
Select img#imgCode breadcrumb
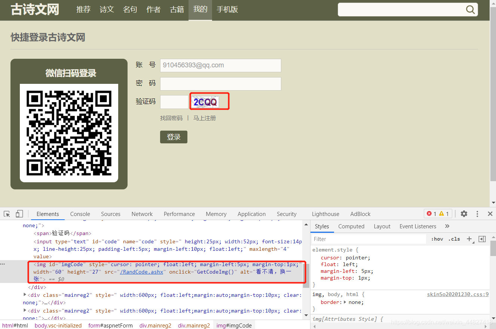(234, 325)
